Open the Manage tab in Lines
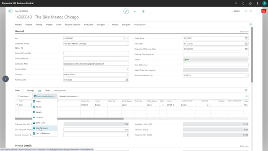The image size is (268, 151). pyautogui.click(x=30, y=91)
